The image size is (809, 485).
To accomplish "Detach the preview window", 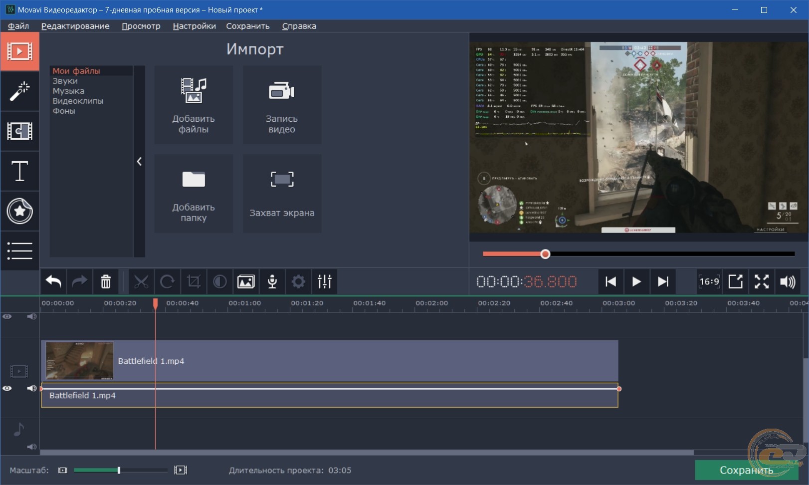I will [x=736, y=282].
